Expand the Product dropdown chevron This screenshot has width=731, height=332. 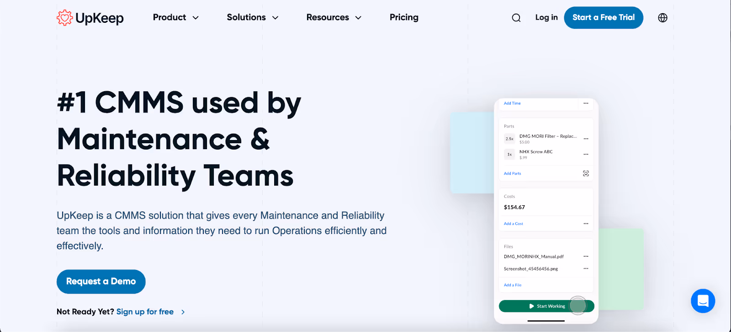[x=196, y=18]
